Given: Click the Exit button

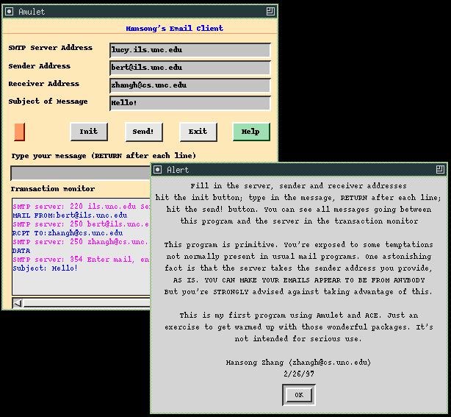Looking at the screenshot, I should click(x=198, y=132).
